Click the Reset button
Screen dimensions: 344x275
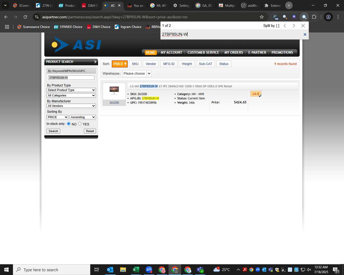(x=90, y=131)
